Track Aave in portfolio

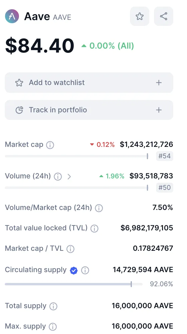89,110
